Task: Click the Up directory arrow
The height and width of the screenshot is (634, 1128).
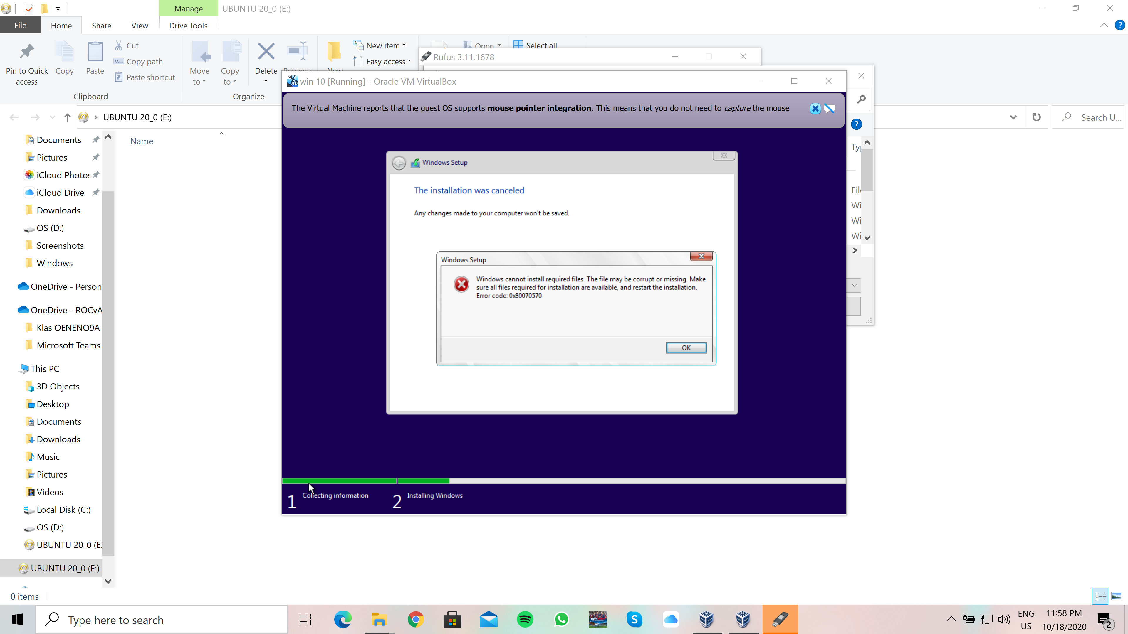Action: pos(67,117)
